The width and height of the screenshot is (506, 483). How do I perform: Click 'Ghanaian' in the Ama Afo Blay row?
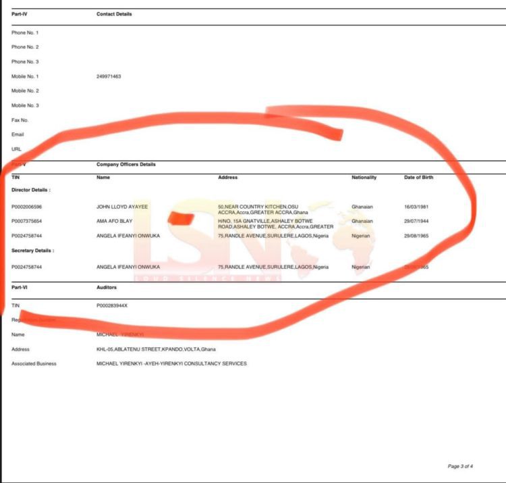(x=362, y=222)
